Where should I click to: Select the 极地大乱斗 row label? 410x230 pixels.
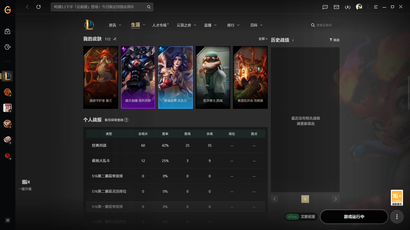pos(101,161)
